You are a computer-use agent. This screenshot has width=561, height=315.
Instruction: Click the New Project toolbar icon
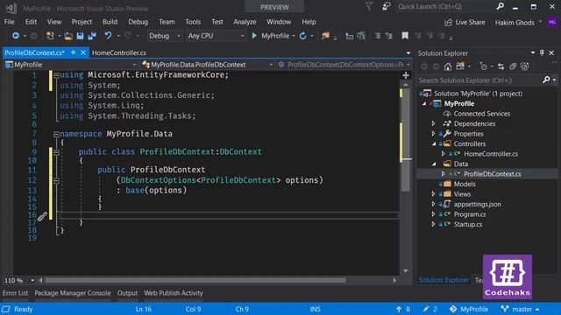click(x=50, y=36)
